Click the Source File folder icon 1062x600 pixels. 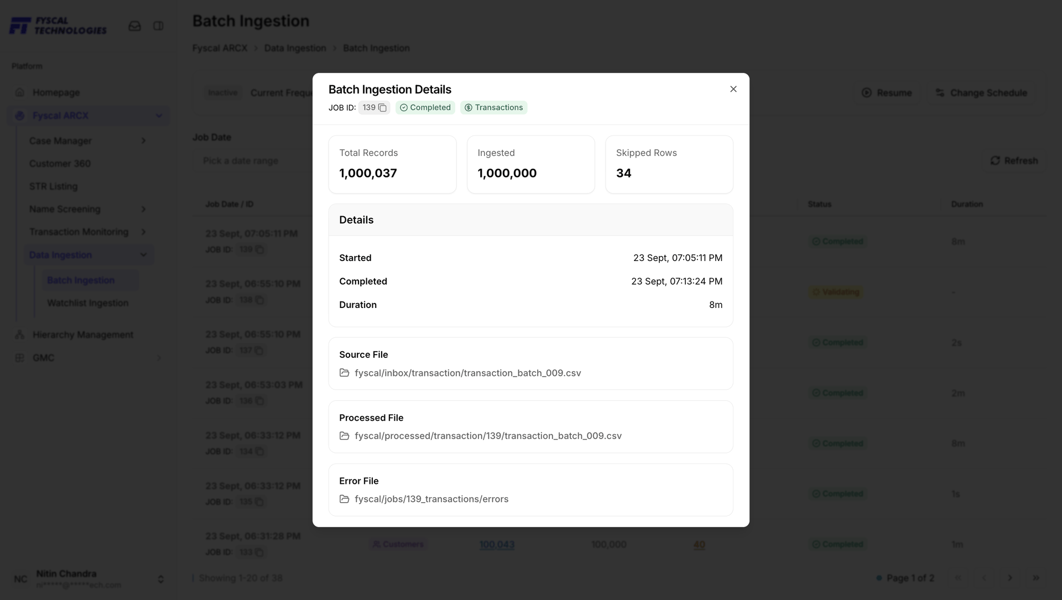[x=344, y=373]
